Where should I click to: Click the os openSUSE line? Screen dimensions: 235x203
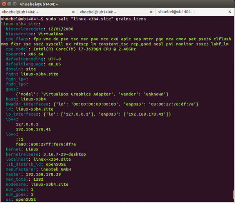21,199
